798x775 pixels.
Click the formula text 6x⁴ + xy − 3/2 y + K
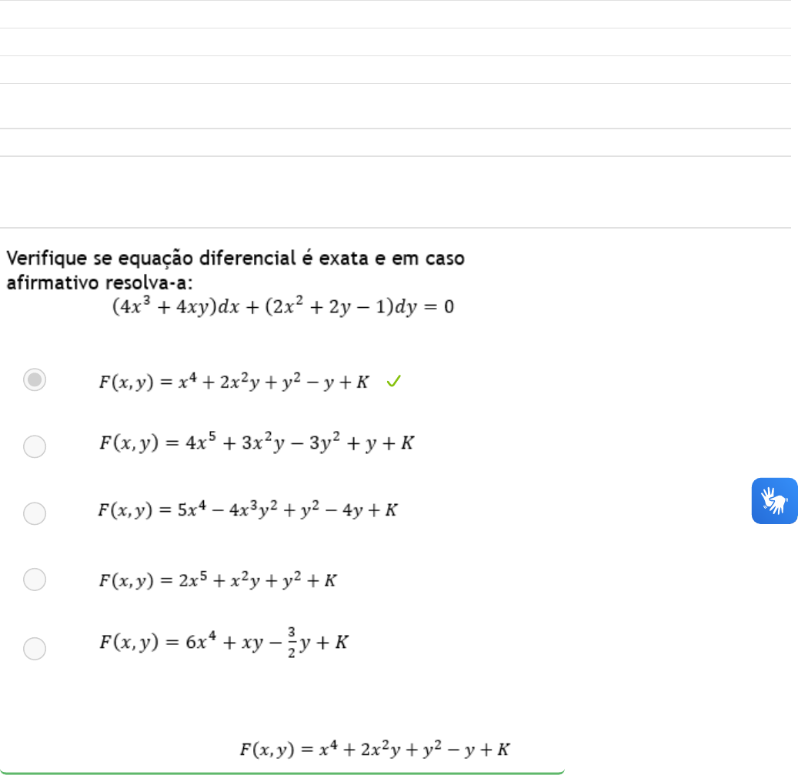224,642
